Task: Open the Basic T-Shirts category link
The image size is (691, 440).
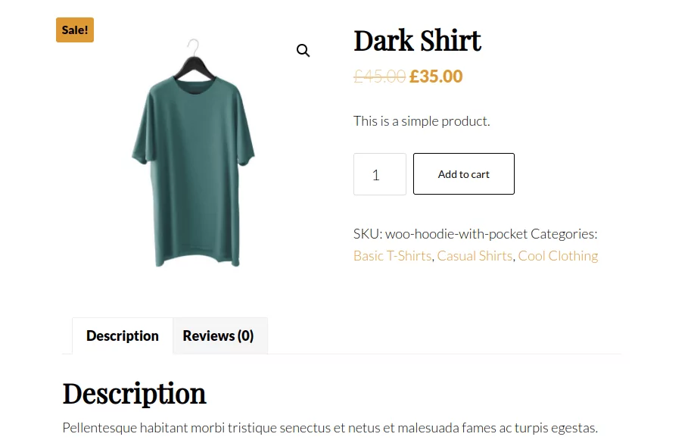Action: point(392,256)
